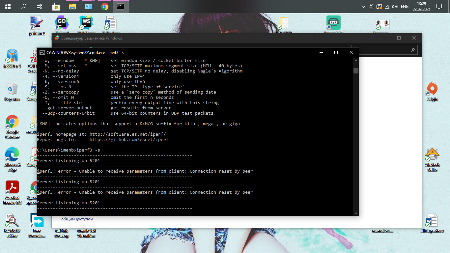Click the Chrome icon in the taskbar
Viewport: 450px width, 253px height.
[x=105, y=7]
